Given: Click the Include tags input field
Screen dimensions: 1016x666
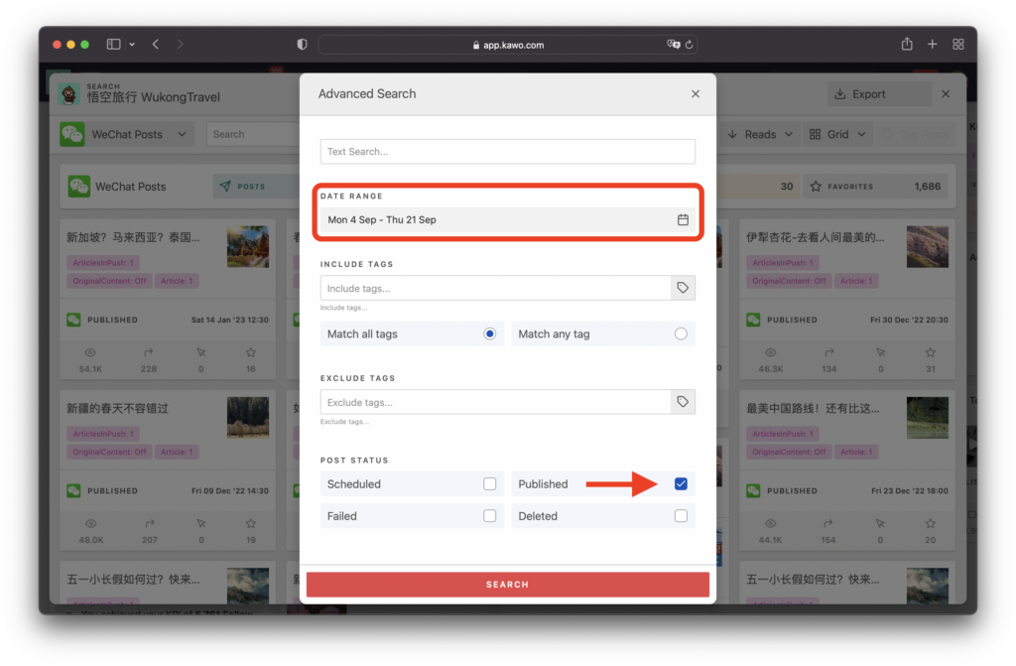Looking at the screenshot, I should [x=496, y=288].
